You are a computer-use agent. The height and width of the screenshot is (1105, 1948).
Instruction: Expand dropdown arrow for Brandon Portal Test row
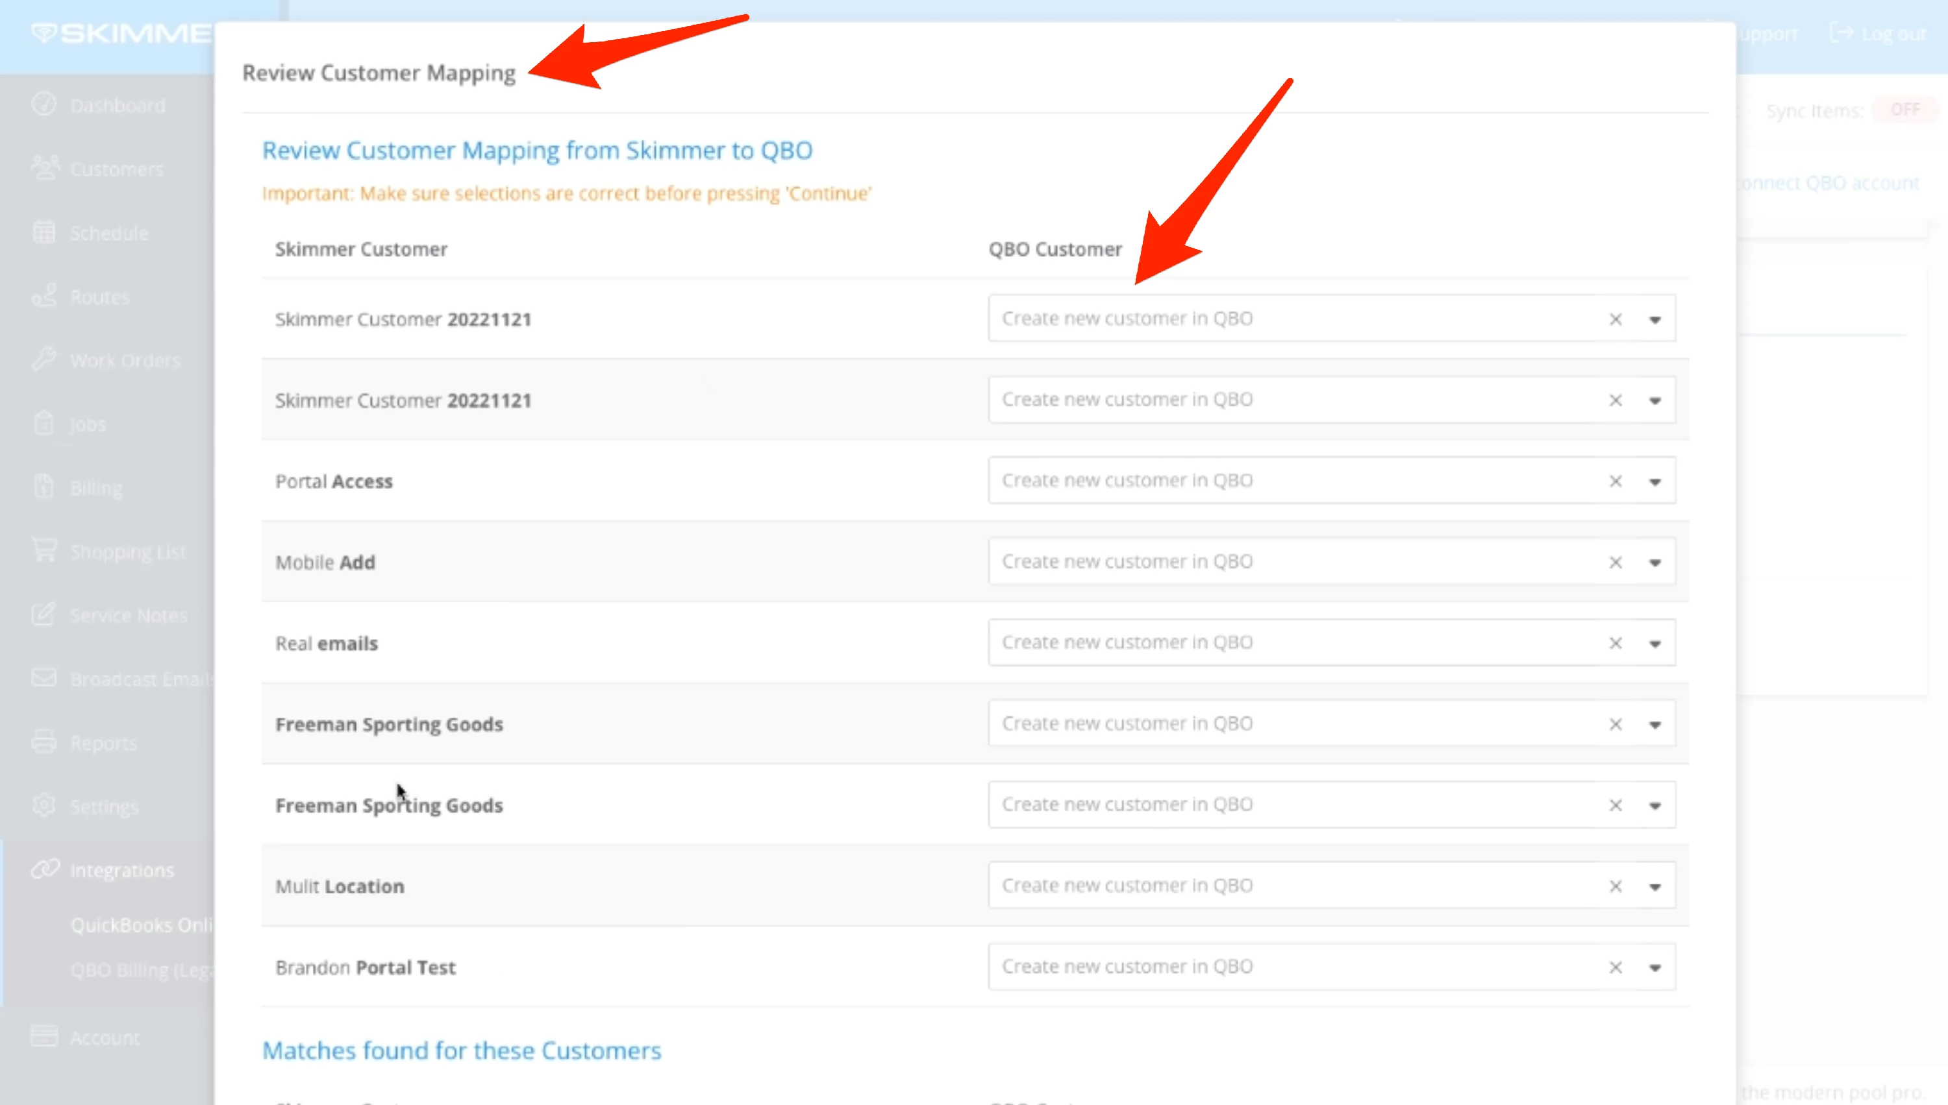[x=1655, y=967]
